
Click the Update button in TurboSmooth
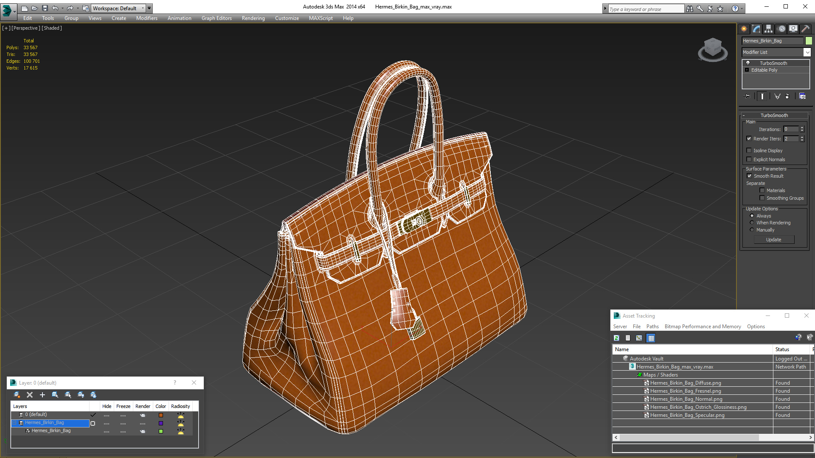(x=773, y=240)
